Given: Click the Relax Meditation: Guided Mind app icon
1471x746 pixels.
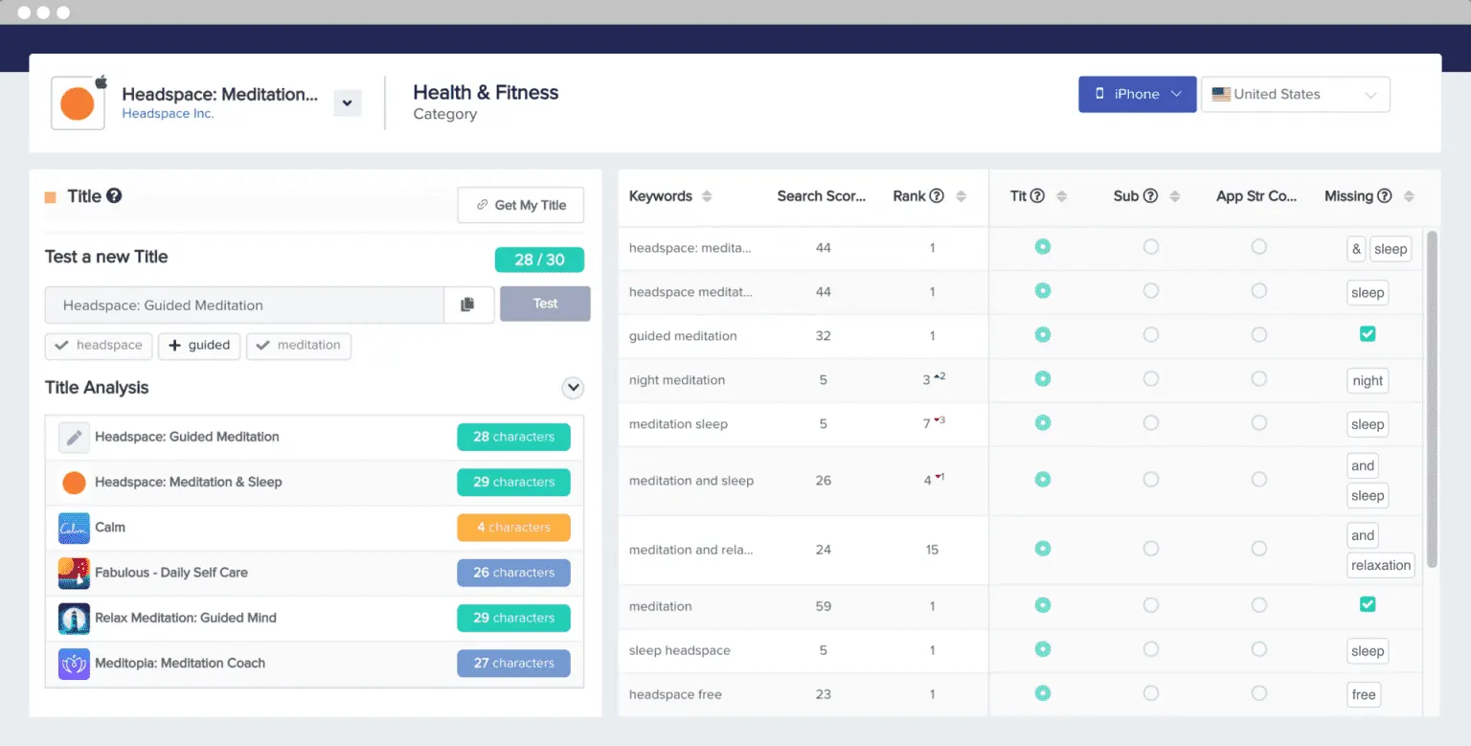Looking at the screenshot, I should point(74,618).
